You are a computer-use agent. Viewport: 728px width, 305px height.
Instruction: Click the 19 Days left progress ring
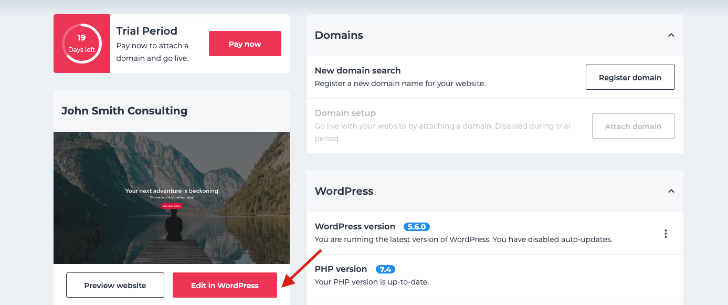point(82,44)
